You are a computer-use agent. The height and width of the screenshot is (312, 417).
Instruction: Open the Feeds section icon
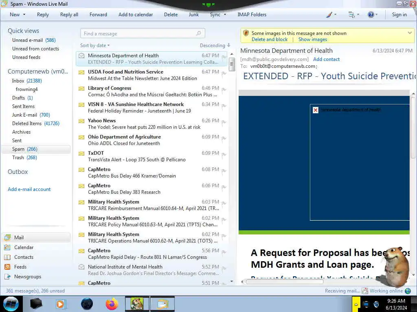click(x=7, y=267)
